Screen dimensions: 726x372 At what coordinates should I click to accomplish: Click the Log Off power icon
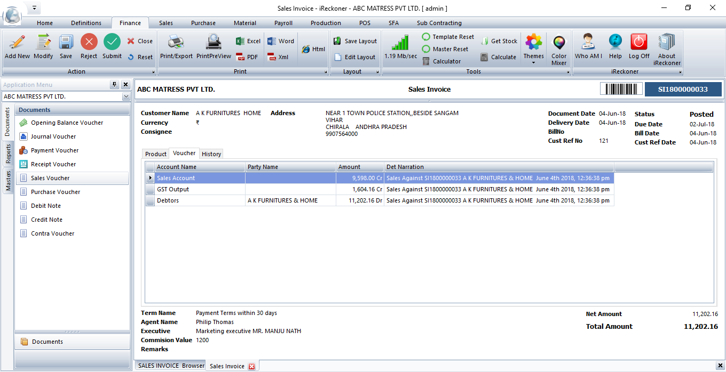[638, 43]
